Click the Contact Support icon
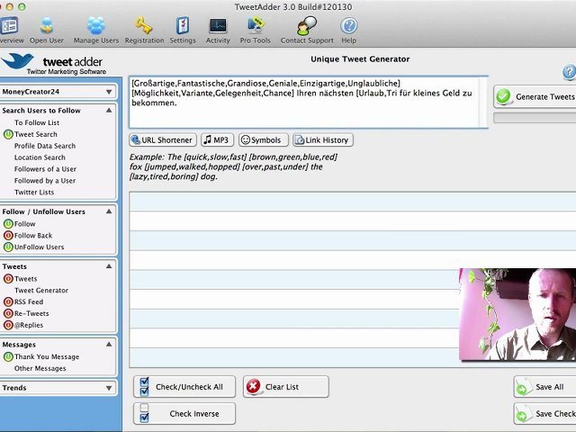Image resolution: width=576 pixels, height=432 pixels. click(306, 26)
